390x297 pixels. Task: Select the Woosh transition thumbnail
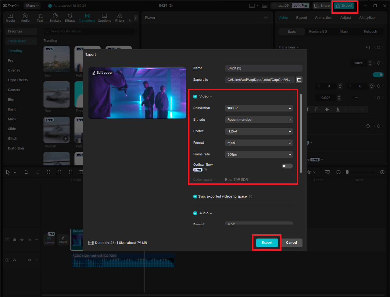(56, 130)
